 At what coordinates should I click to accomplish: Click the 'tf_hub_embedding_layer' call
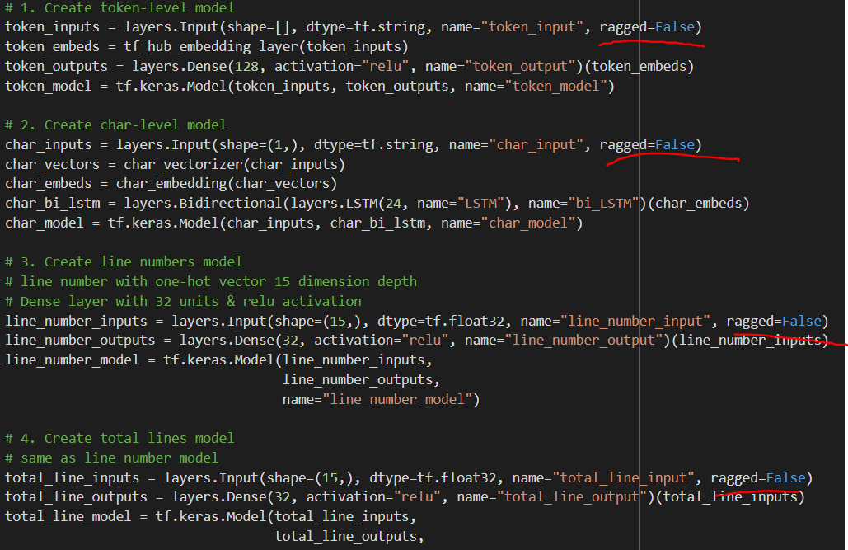coord(211,47)
